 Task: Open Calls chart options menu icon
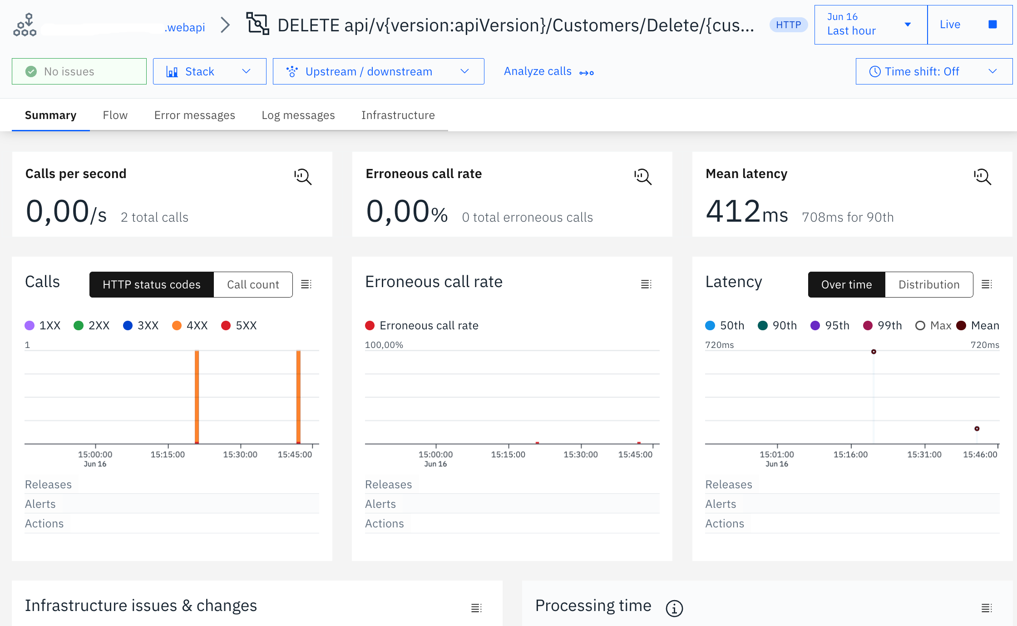306,284
